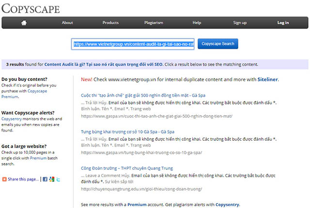Click the URL search input field

133,44
